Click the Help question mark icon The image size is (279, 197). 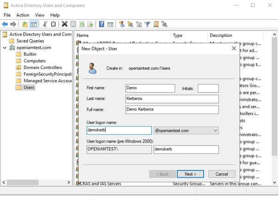pos(102,24)
